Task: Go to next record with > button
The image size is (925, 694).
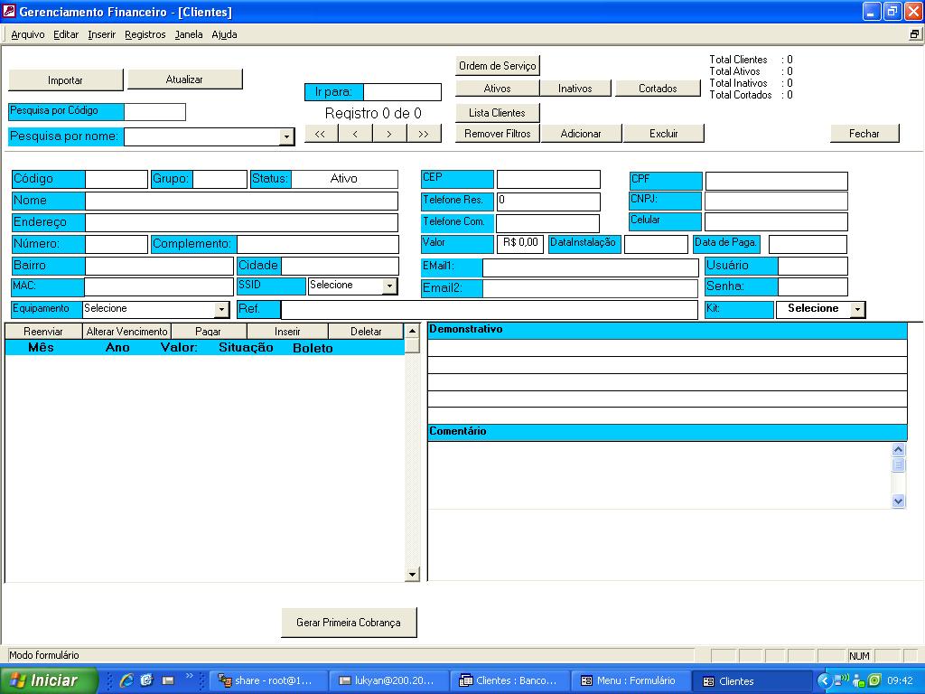Action: pos(389,134)
